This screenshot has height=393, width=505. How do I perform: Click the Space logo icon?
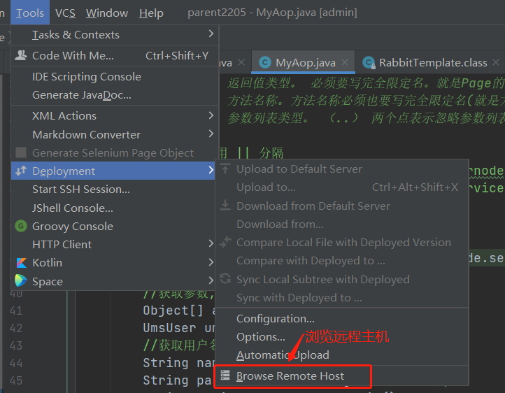[20, 280]
